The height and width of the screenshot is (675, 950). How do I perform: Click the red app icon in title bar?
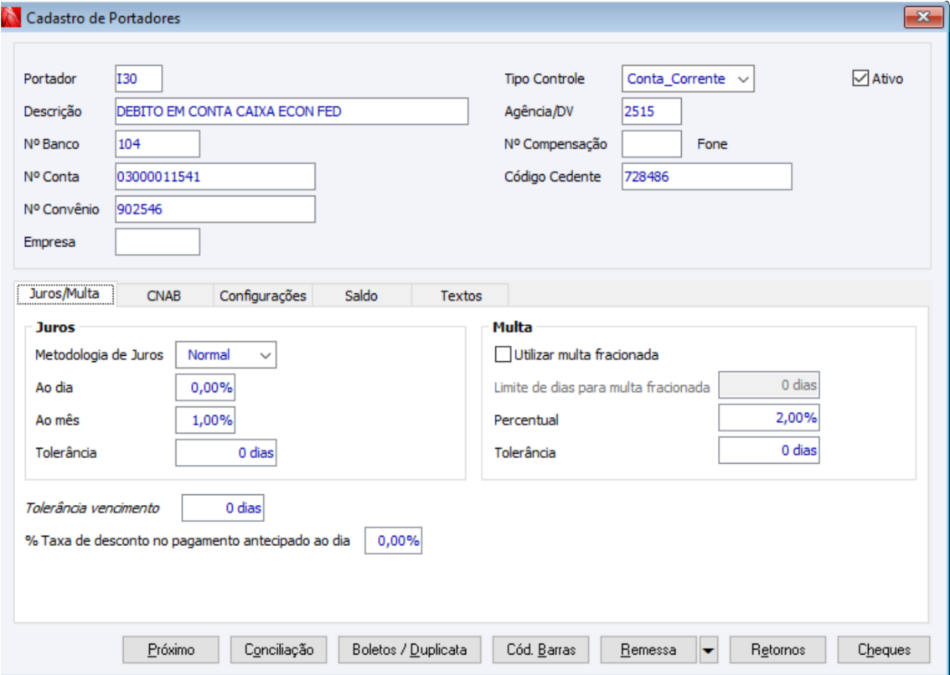[x=13, y=18]
